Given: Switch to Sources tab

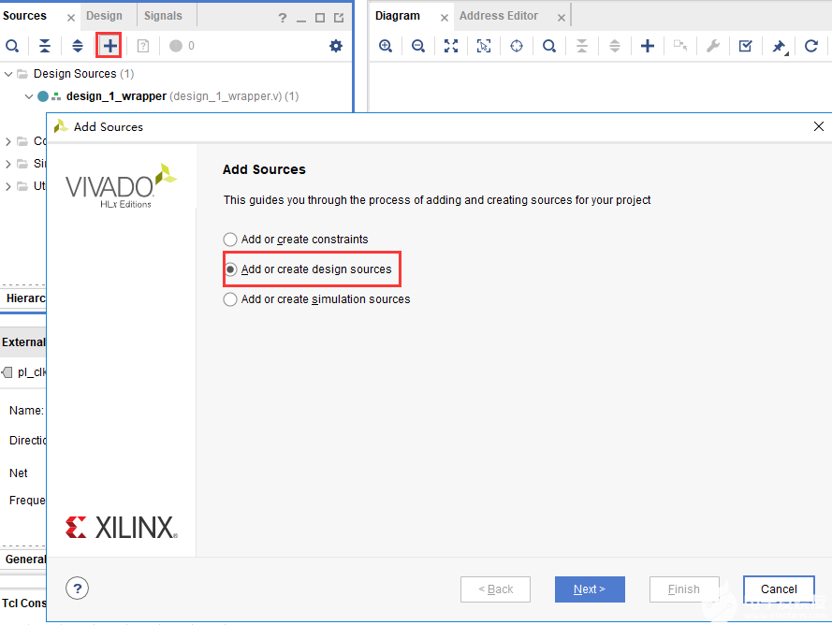Looking at the screenshot, I should point(24,16).
